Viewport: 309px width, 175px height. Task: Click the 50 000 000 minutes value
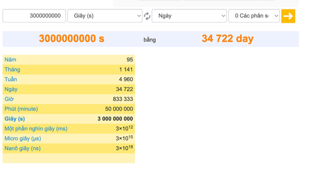pyautogui.click(x=119, y=109)
